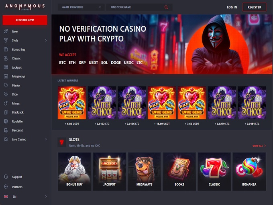Click the rocket icon next to New
The width and height of the screenshot is (273, 205).
(6, 31)
